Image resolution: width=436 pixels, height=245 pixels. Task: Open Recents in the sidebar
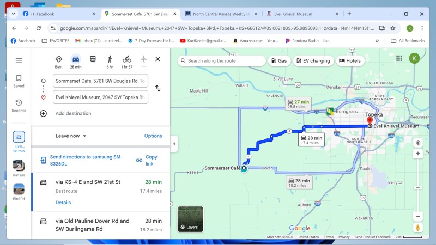click(19, 106)
